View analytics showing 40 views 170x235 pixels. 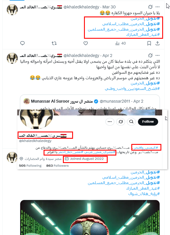[x=120, y=43]
